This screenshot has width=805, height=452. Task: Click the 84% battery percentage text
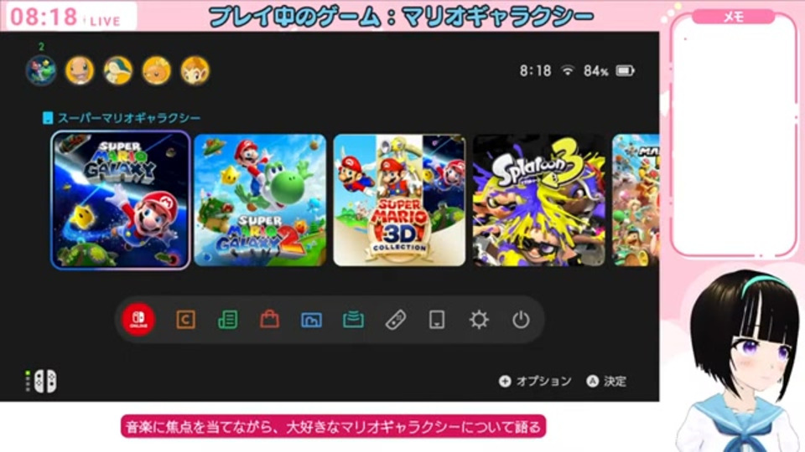point(595,70)
